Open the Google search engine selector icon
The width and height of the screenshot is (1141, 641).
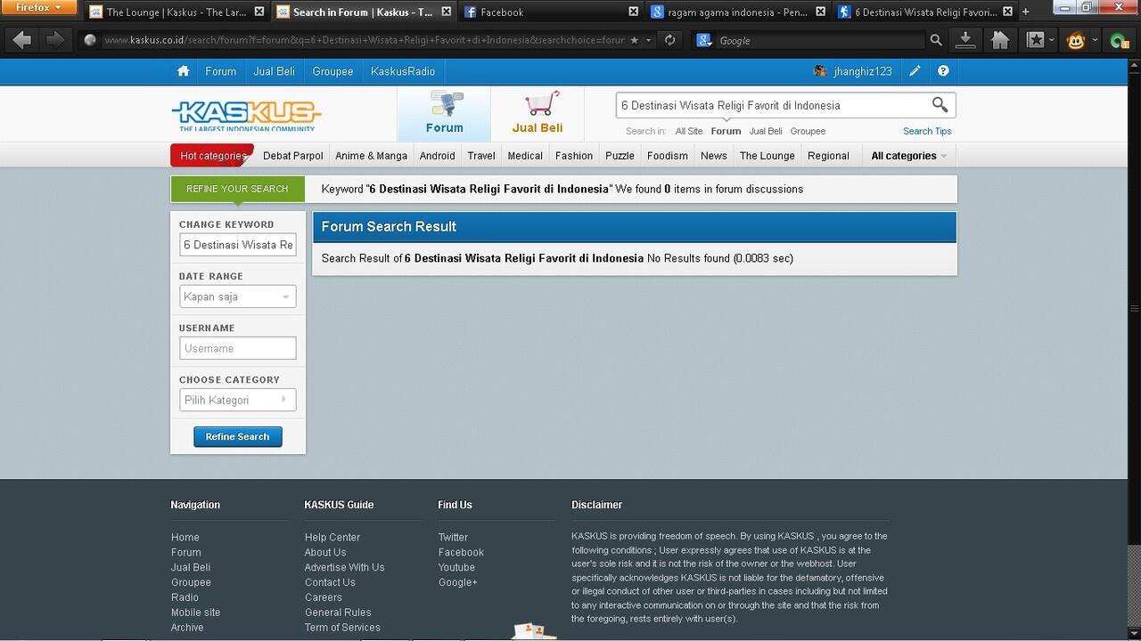(704, 40)
